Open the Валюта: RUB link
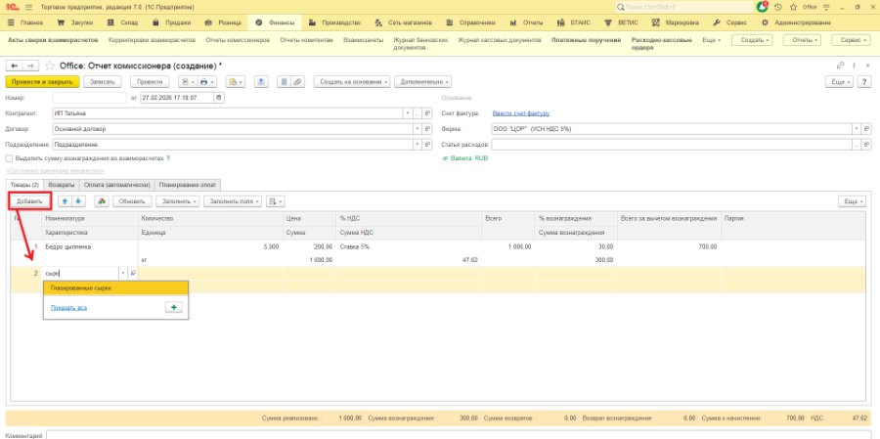The image size is (880, 439). pyautogui.click(x=469, y=158)
